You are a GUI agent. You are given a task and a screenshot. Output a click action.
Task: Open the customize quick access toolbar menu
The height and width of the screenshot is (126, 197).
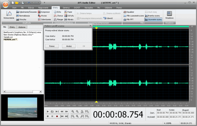[x=44, y=3]
